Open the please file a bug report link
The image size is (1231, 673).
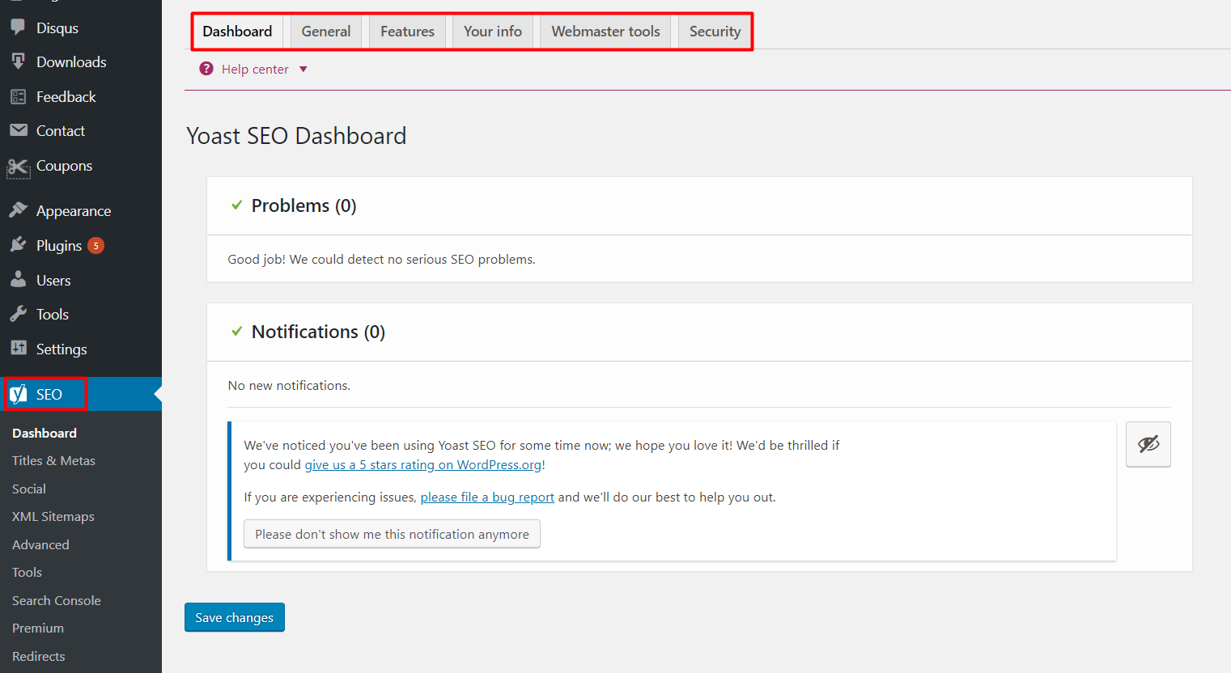(x=487, y=497)
